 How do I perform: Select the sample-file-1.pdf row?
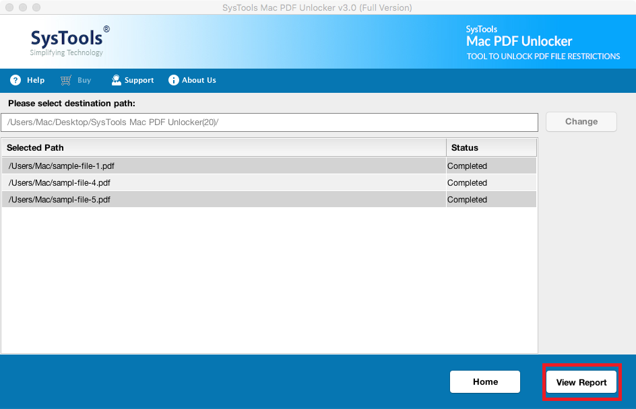click(222, 165)
